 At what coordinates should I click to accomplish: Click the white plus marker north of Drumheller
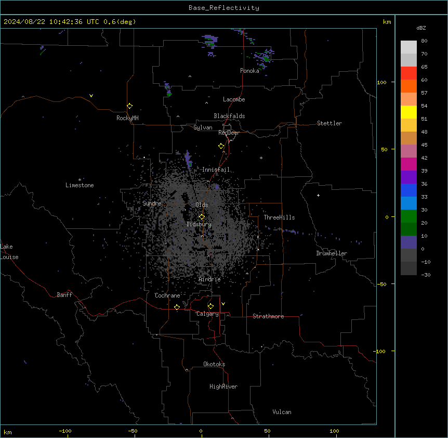coord(318,195)
